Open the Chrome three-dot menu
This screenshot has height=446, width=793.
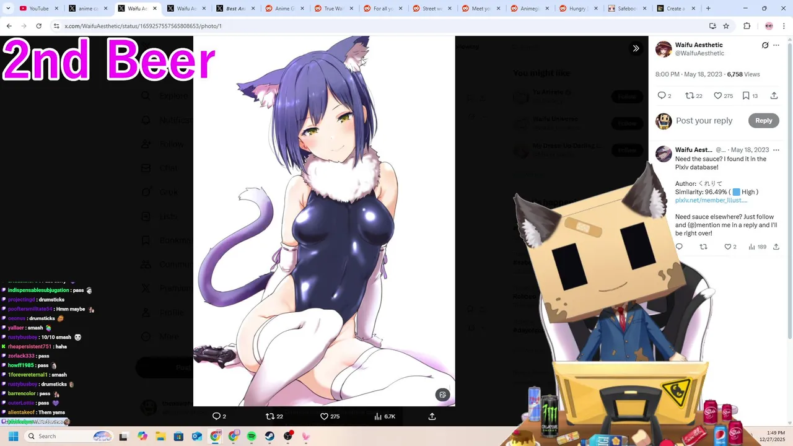pyautogui.click(x=784, y=26)
